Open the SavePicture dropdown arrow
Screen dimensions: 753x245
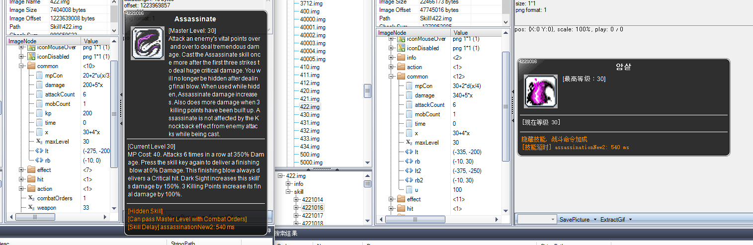(x=595, y=219)
